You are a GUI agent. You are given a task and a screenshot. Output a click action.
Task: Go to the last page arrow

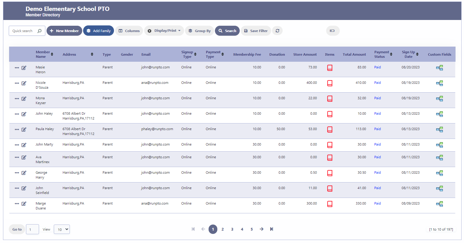[271, 229]
